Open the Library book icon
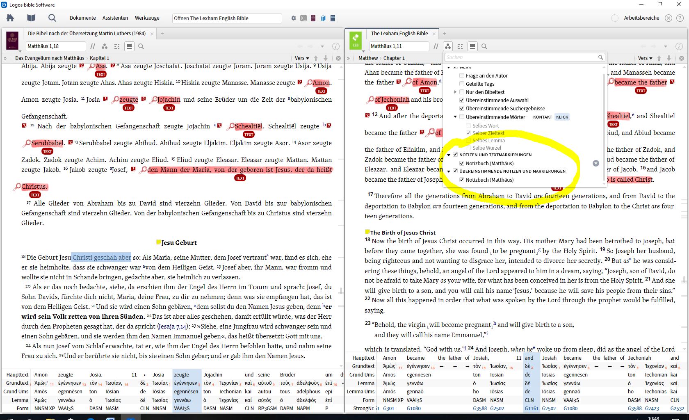 tap(31, 18)
